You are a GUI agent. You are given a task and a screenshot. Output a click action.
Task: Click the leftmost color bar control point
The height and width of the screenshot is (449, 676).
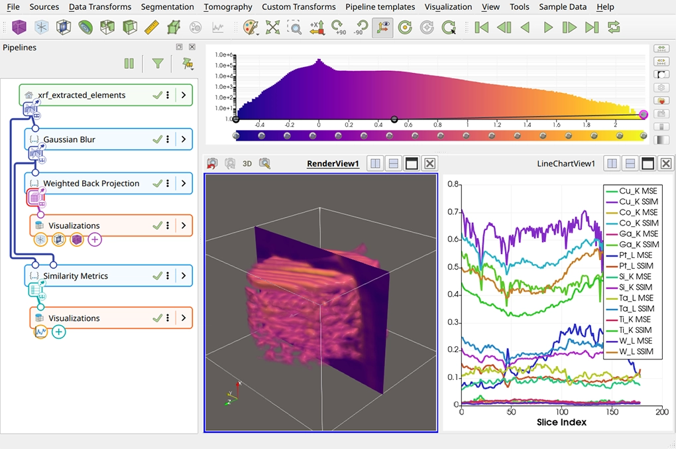point(236,135)
